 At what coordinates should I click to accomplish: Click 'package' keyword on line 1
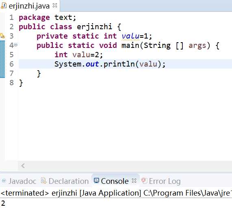(34, 18)
